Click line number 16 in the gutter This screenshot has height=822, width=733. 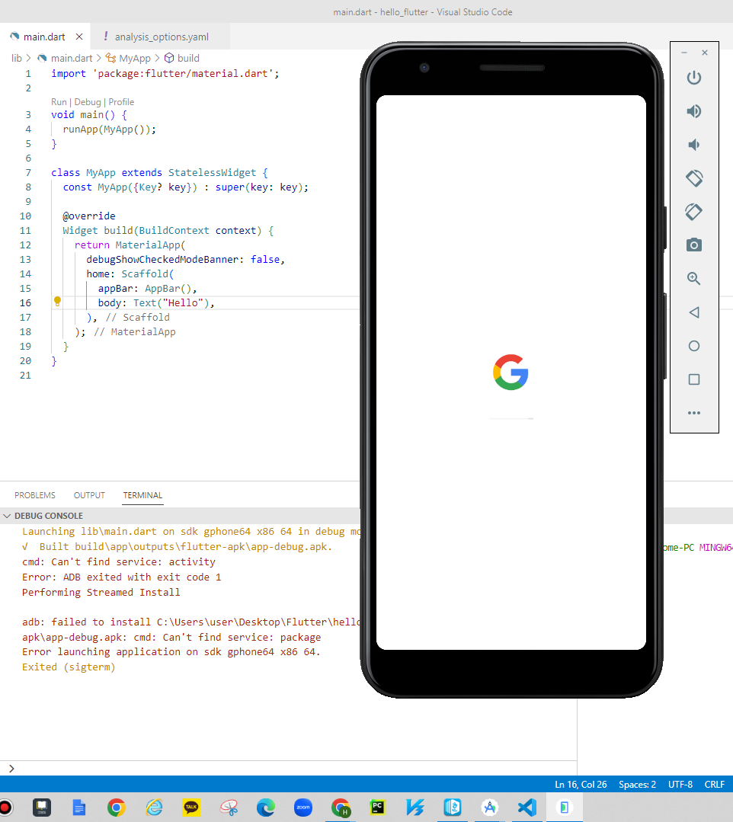pos(25,302)
